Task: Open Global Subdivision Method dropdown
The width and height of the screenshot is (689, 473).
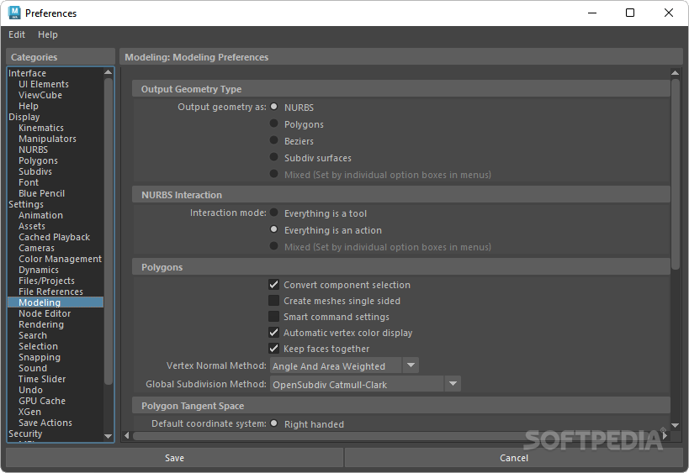Action: (x=365, y=384)
